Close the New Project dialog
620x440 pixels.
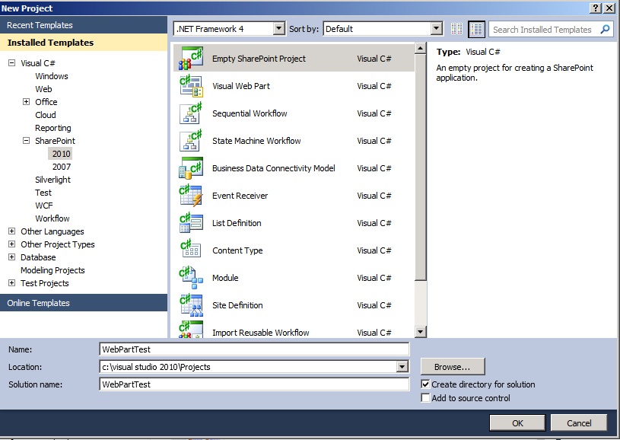point(609,8)
